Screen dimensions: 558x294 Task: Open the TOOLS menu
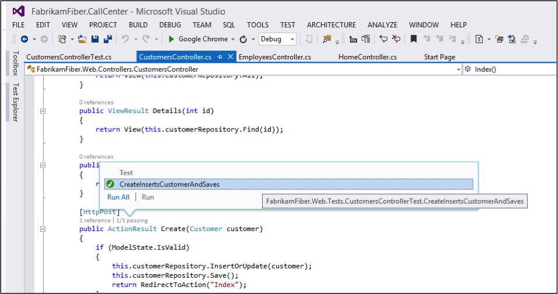coord(258,25)
